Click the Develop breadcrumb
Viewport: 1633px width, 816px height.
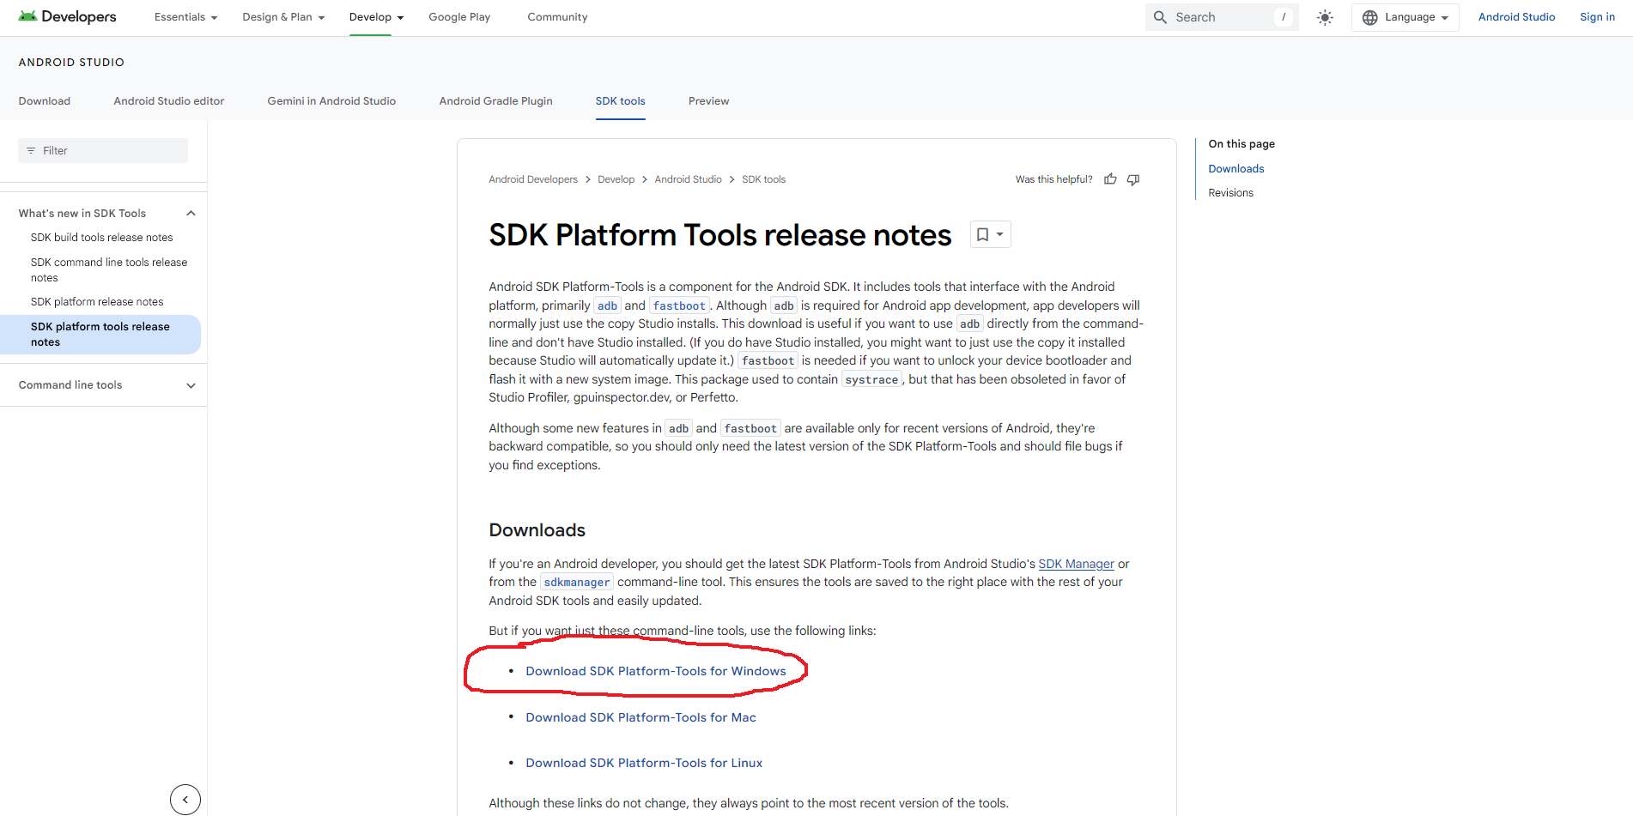[616, 179]
